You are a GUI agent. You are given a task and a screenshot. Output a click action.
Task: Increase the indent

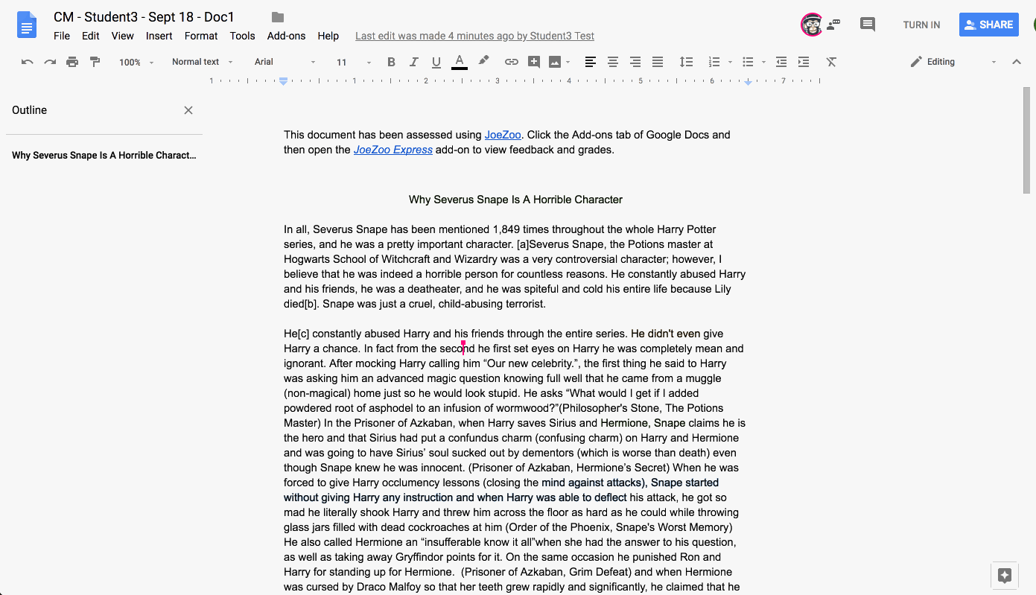pyautogui.click(x=804, y=62)
